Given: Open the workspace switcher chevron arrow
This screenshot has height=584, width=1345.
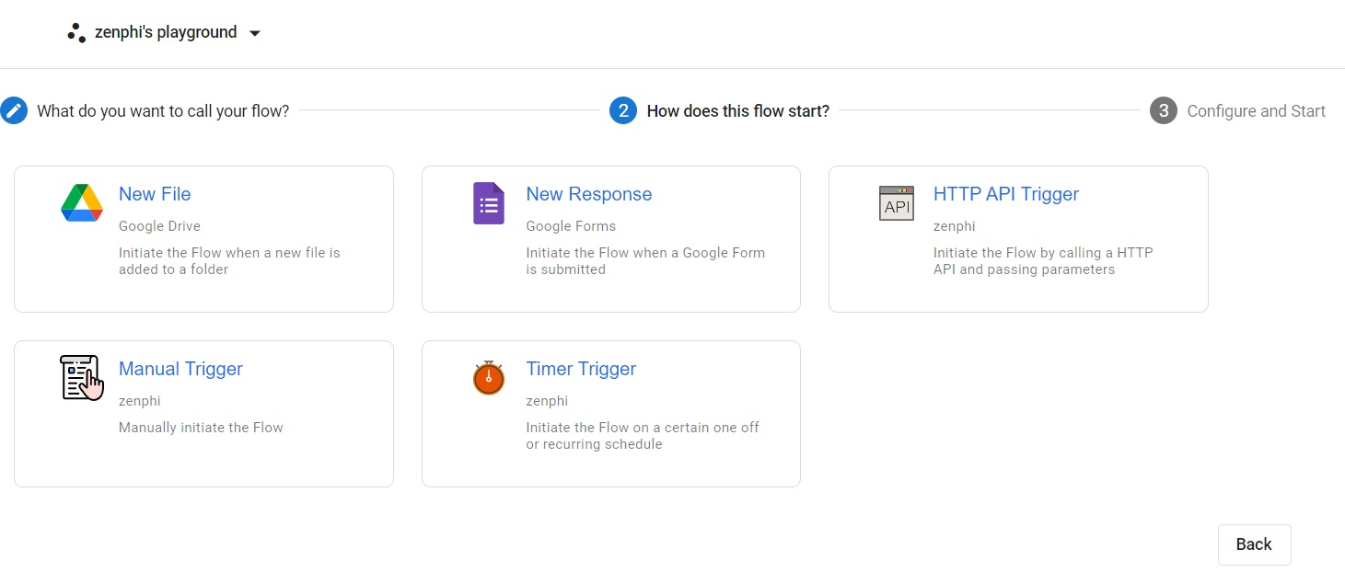Looking at the screenshot, I should (x=255, y=32).
